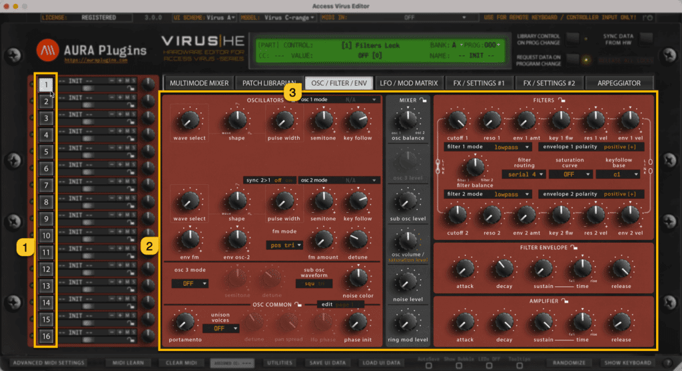682x371 pixels.
Task: Select part 7 button
Action: (46, 185)
